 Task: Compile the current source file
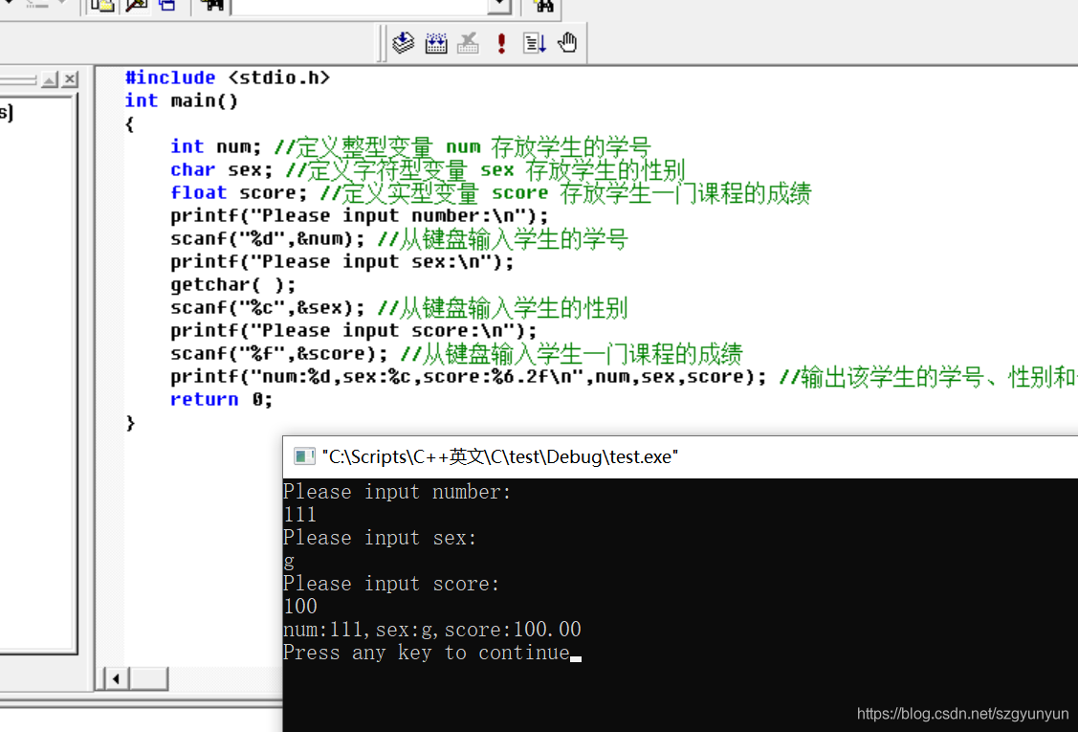click(x=403, y=43)
